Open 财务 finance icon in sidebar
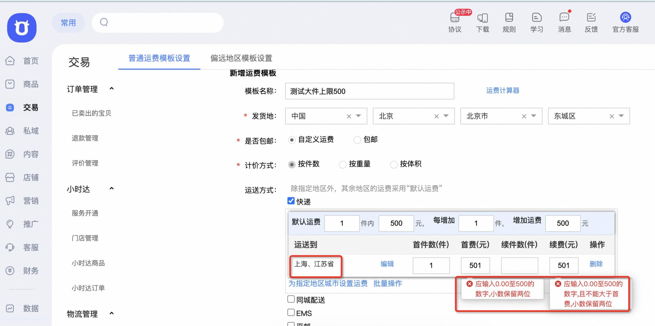 [10, 271]
